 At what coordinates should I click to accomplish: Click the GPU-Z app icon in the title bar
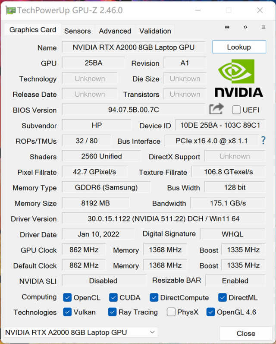tap(10, 10)
